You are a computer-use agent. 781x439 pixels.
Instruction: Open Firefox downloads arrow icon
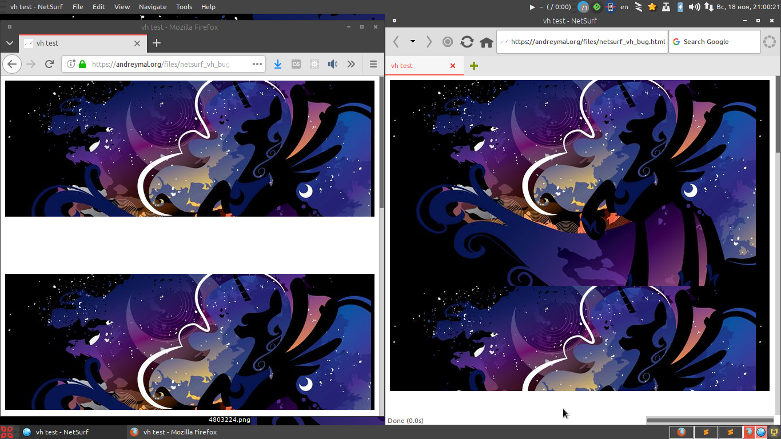click(278, 64)
